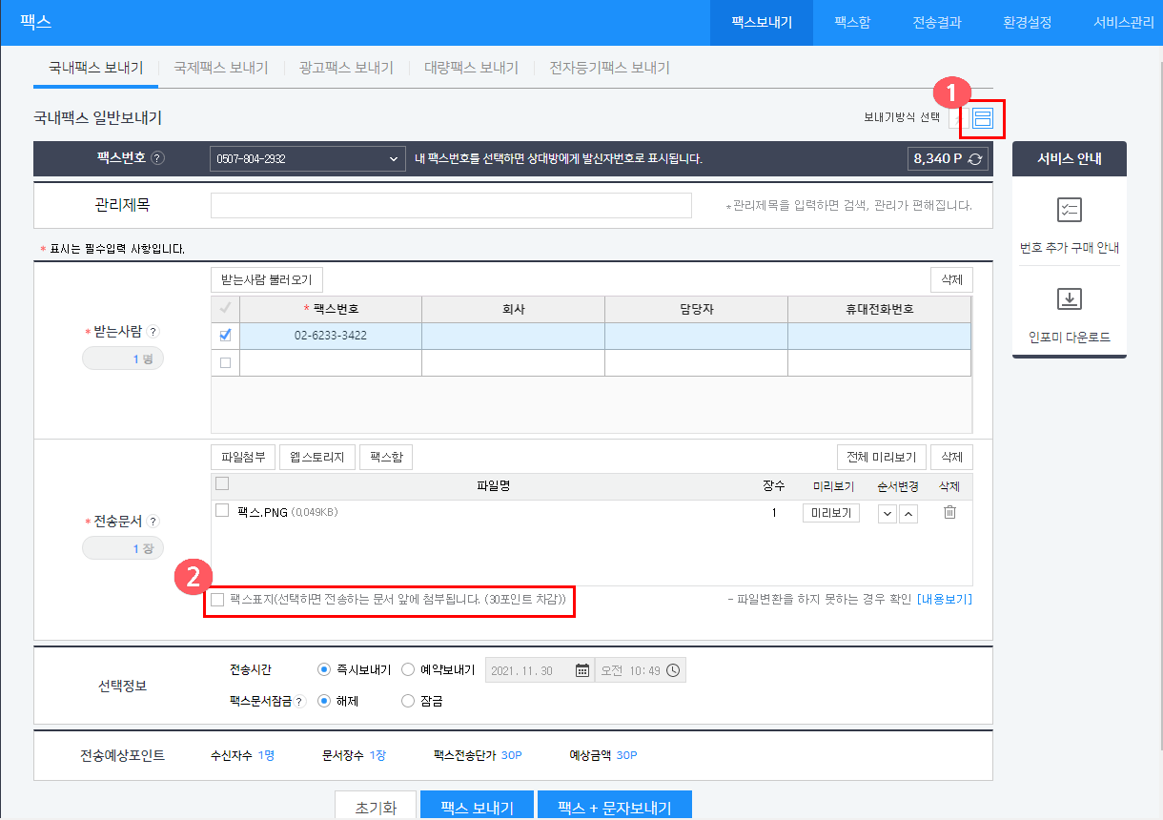Click the clock icon for send time
The image size is (1163, 820).
(x=673, y=670)
